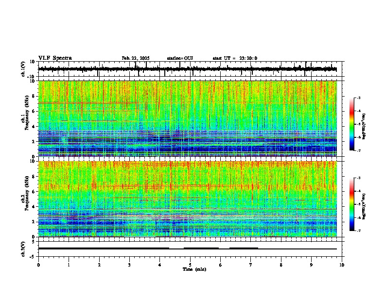Click the "5" tick on ch.3(V) axis

34,241
